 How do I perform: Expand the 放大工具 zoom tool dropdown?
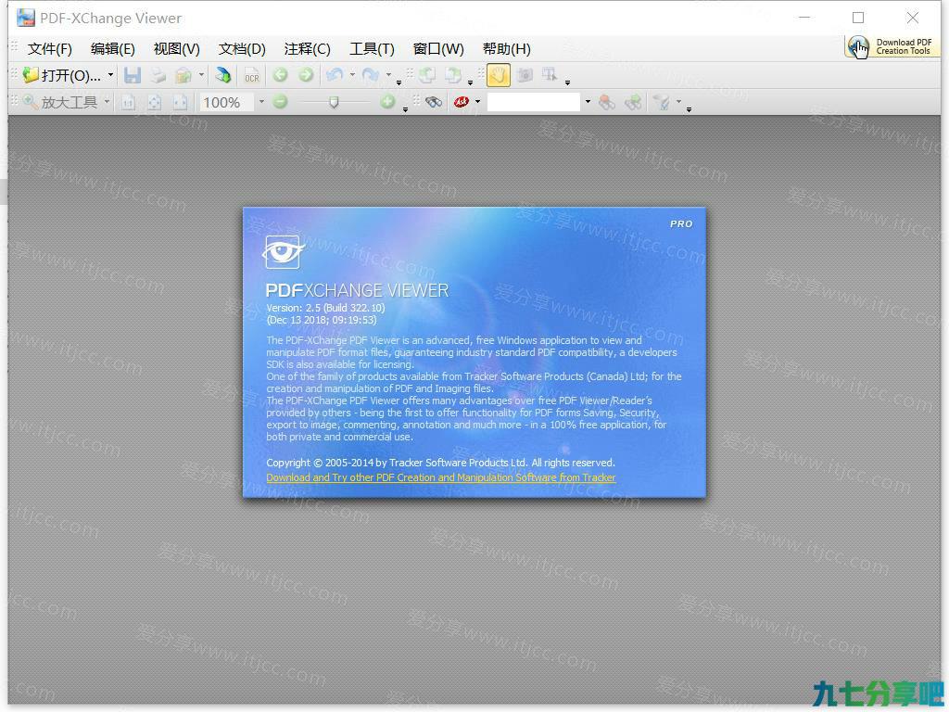tap(107, 102)
